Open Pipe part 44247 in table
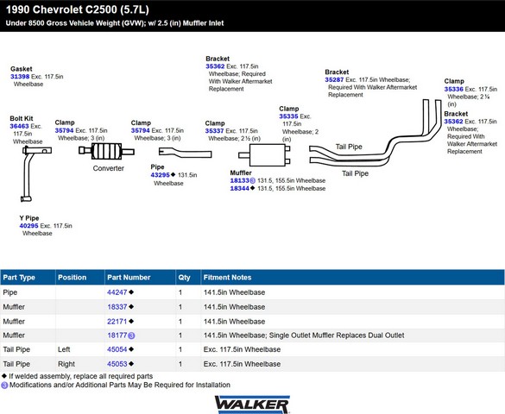 coord(117,292)
